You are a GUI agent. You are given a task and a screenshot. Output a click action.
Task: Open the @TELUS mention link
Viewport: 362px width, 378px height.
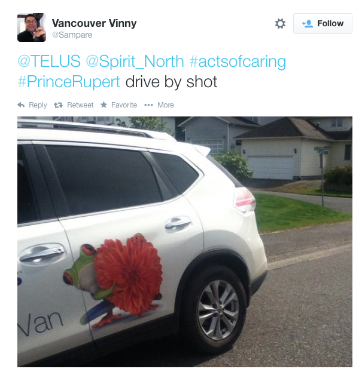click(x=49, y=62)
